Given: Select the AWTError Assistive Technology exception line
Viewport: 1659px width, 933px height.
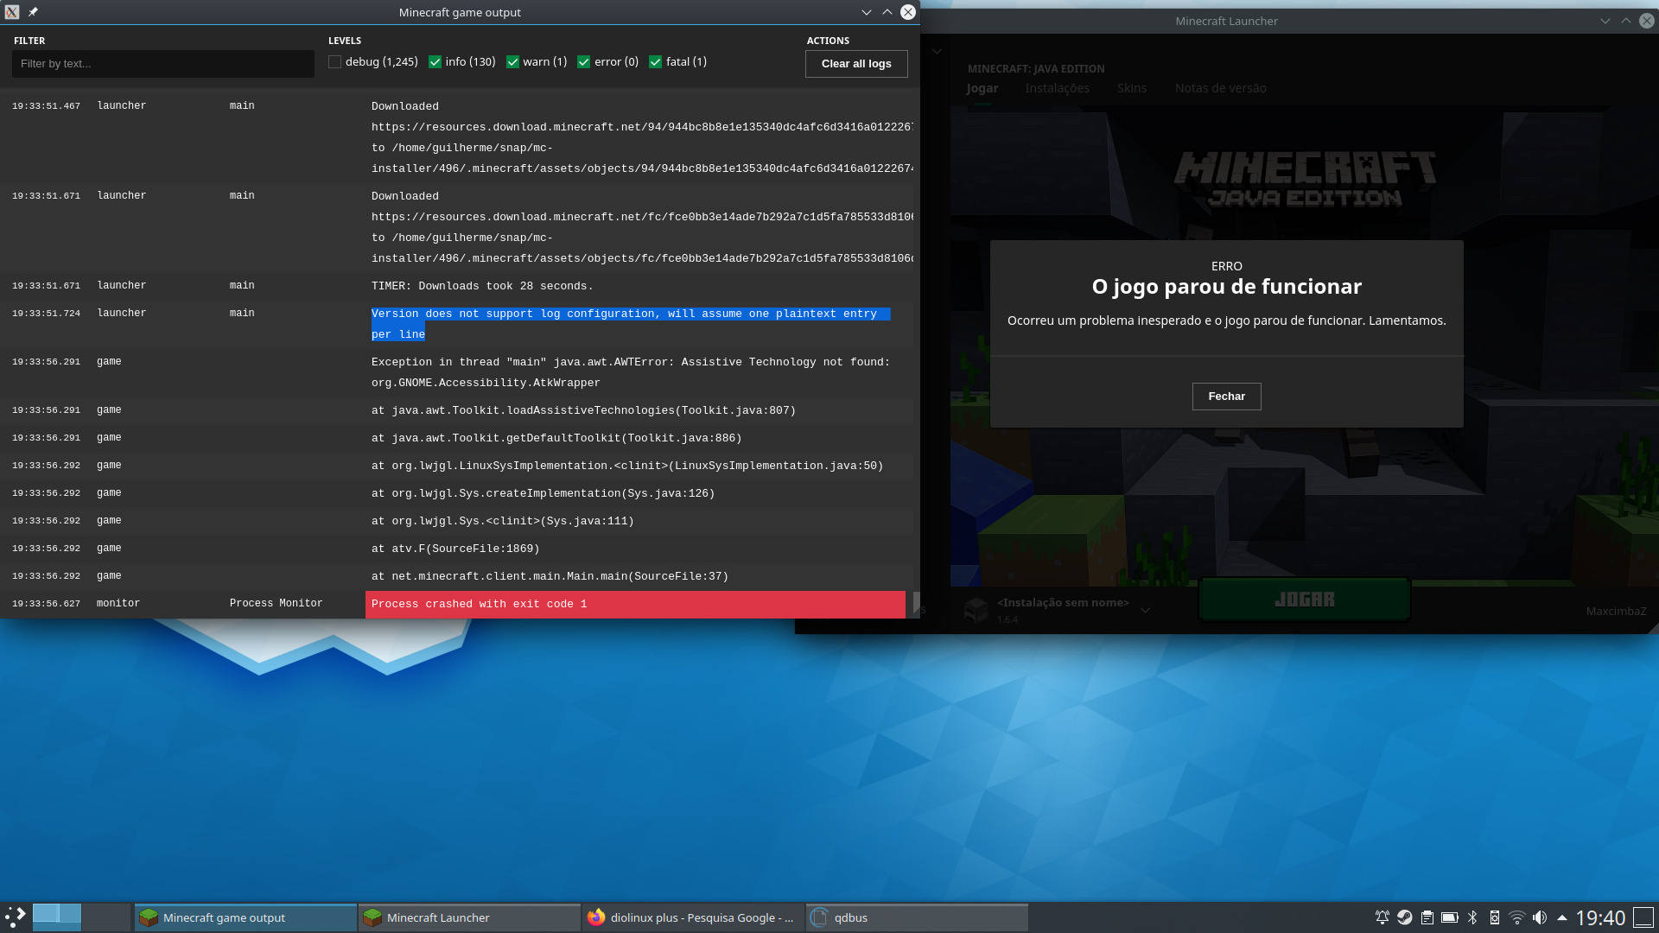Looking at the screenshot, I should pyautogui.click(x=631, y=372).
